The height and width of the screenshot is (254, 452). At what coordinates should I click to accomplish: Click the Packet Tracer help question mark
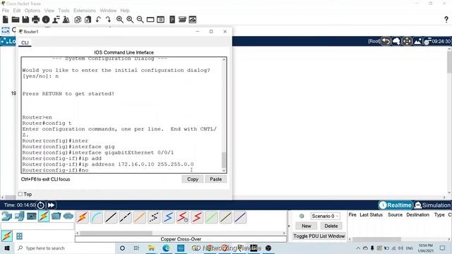coord(446,20)
